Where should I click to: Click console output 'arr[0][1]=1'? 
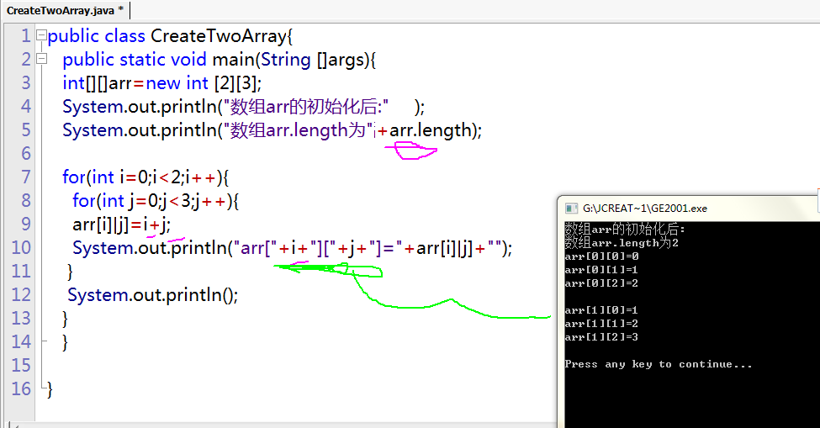pos(601,270)
